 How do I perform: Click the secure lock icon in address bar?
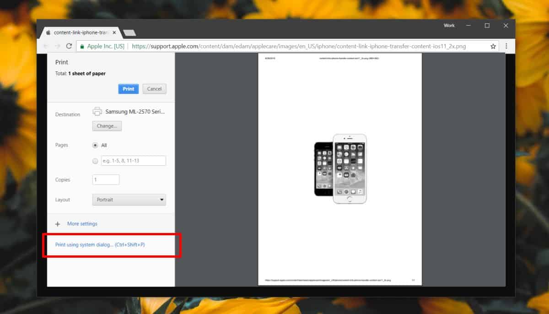tap(82, 46)
